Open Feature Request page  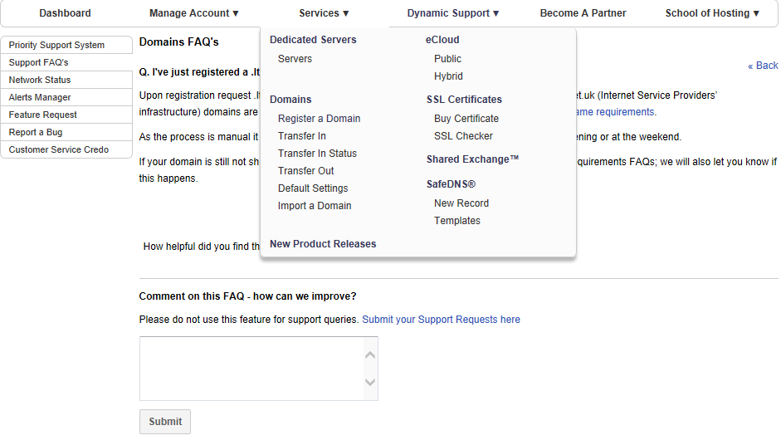coord(66,115)
